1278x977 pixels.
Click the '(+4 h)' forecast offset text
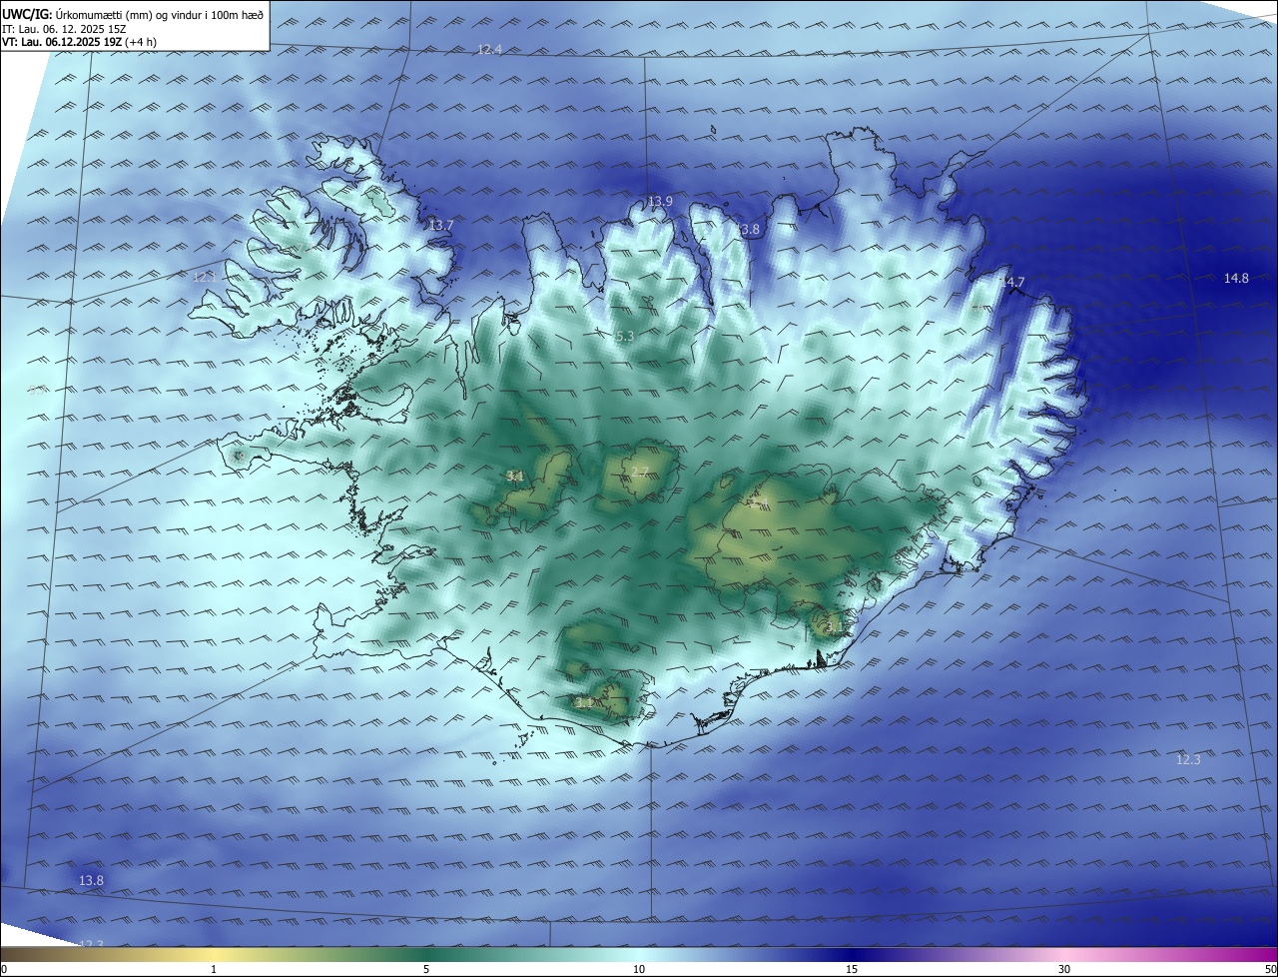coord(139,42)
